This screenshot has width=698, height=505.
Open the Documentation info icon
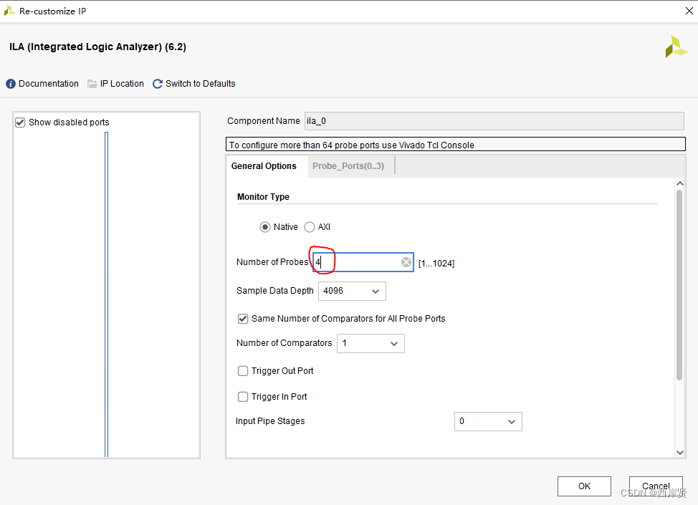pyautogui.click(x=11, y=84)
